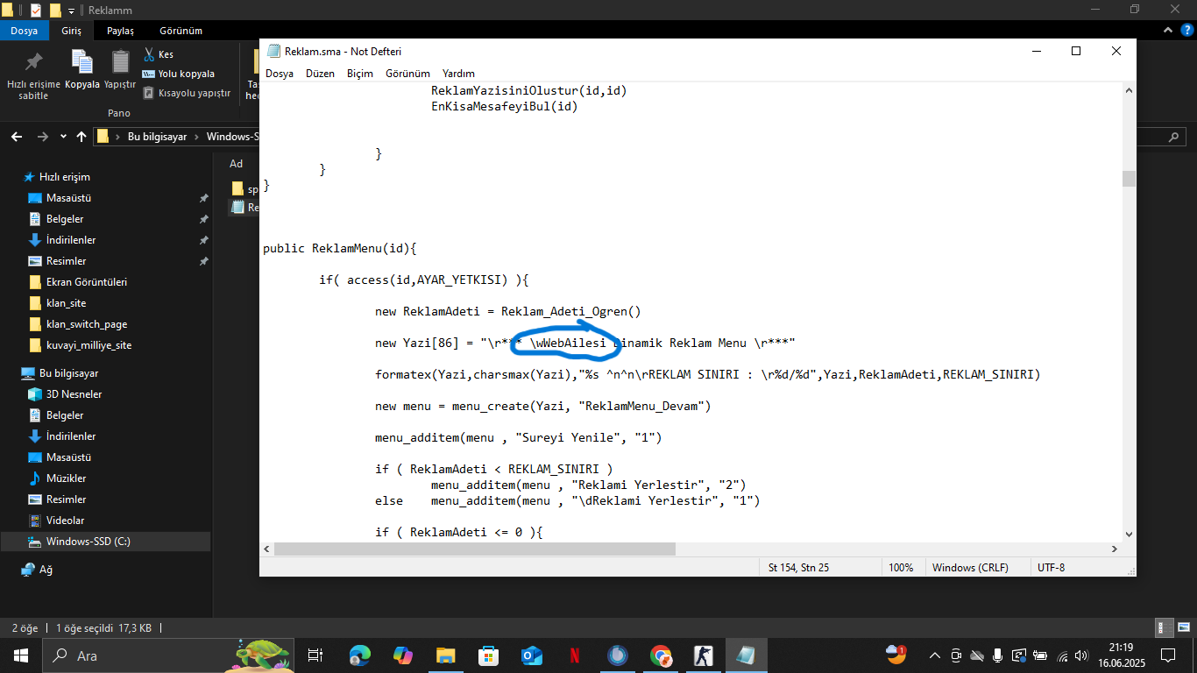Click the "public ReklamMenu(id){" code line
Viewport: 1197px width, 673px height.
tap(340, 249)
